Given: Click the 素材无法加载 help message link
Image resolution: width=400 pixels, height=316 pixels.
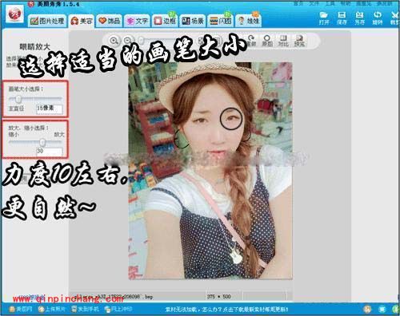Looking at the screenshot, I should (226, 310).
